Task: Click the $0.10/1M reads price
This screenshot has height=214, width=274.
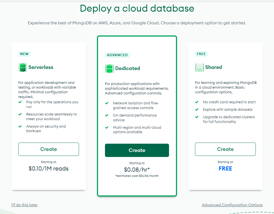Action: point(49,169)
